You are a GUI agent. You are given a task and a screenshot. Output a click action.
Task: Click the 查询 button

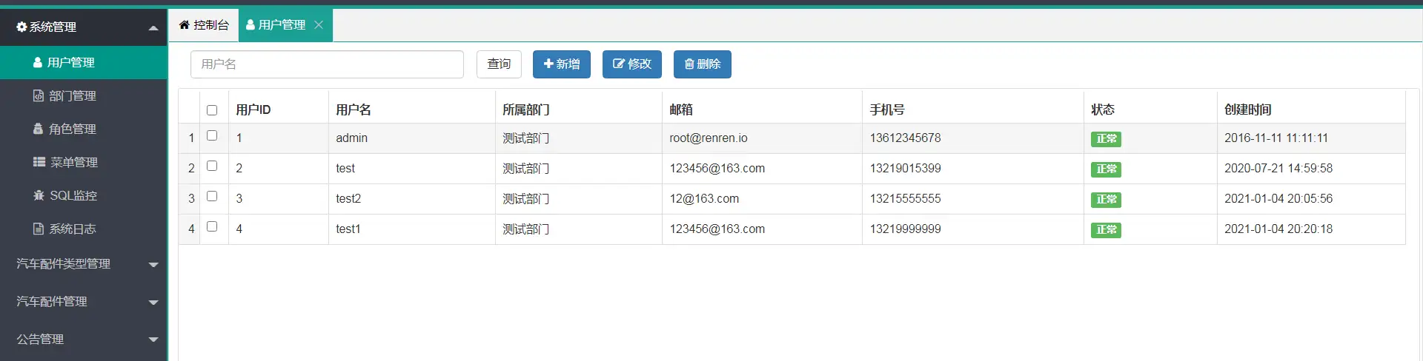click(x=499, y=64)
